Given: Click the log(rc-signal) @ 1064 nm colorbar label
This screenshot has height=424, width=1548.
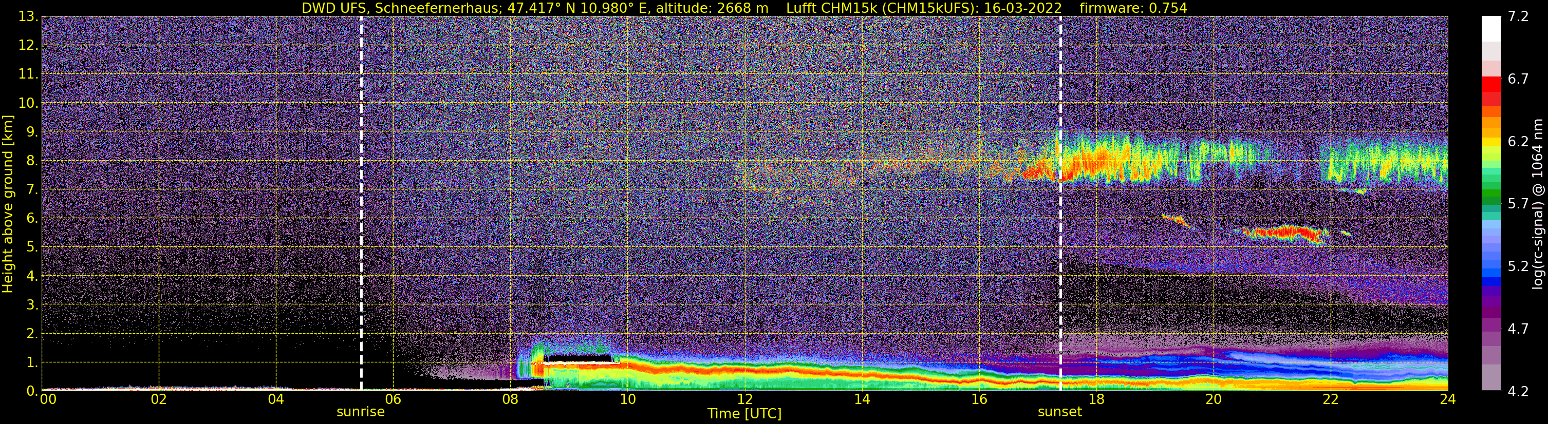Looking at the screenshot, I should pos(1537,204).
